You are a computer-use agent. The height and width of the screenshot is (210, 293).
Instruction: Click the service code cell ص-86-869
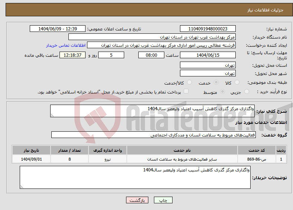click(x=257, y=159)
